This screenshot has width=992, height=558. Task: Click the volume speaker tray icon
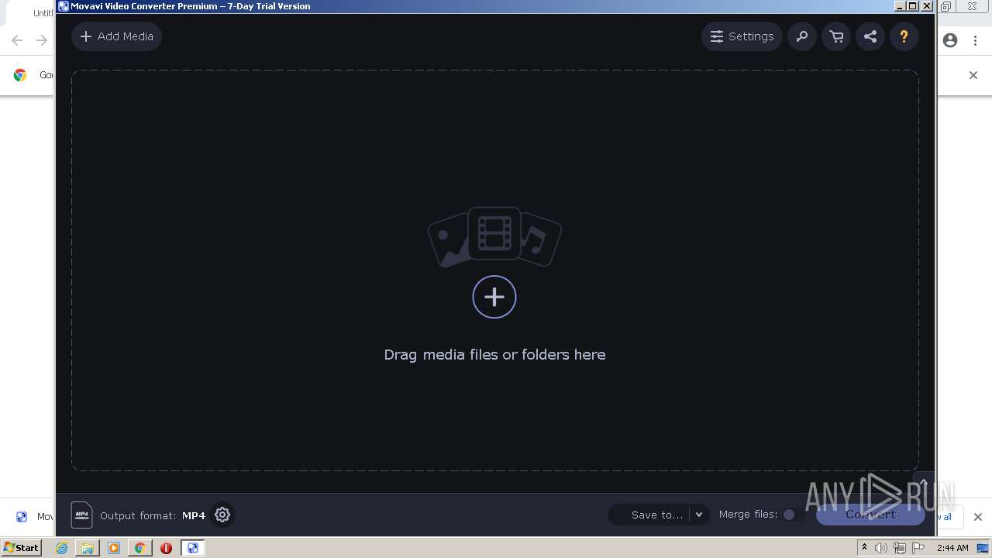coord(881,548)
